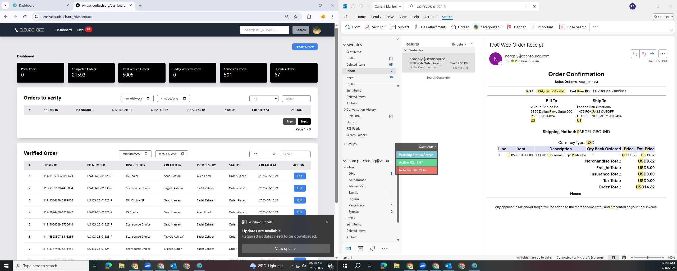Image resolution: width=677 pixels, height=271 pixels.
Task: Expand Conversation History folder
Action: coord(345,110)
